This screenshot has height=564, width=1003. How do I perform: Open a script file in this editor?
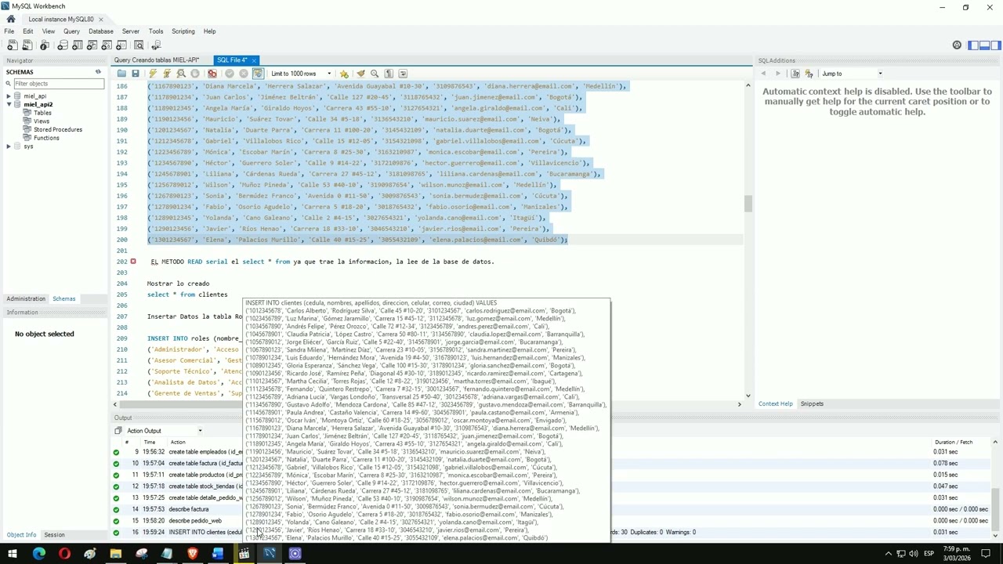click(x=121, y=74)
